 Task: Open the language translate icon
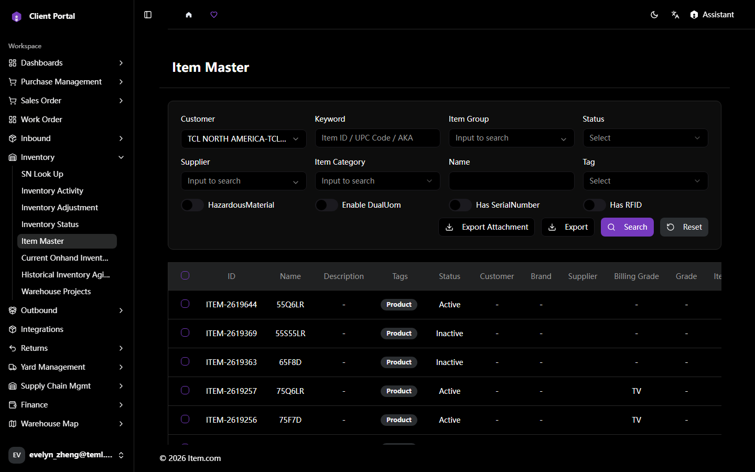pyautogui.click(x=675, y=15)
